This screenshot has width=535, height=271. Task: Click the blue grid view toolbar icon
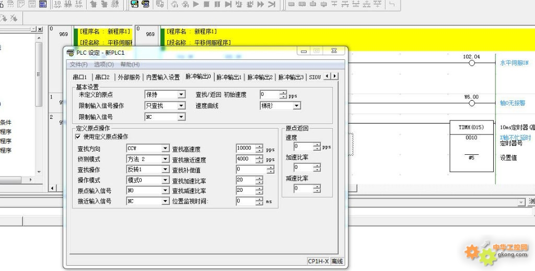(43, 4)
